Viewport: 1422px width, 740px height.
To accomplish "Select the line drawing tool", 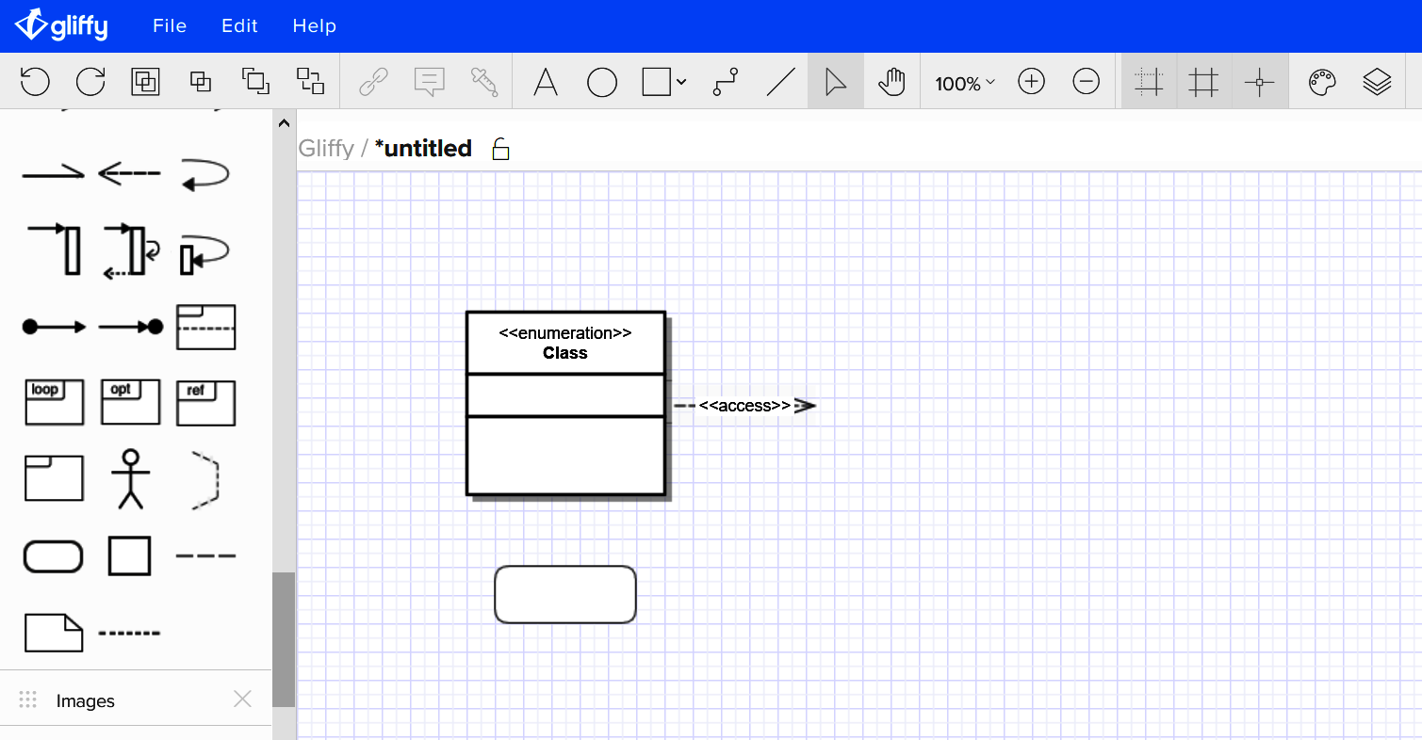I will tap(780, 81).
